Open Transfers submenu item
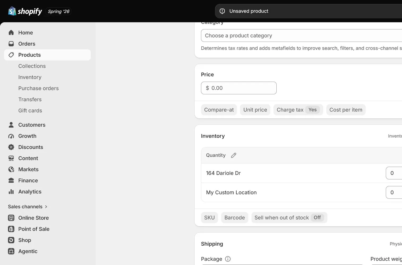Image resolution: width=402 pixels, height=265 pixels. pos(30,99)
